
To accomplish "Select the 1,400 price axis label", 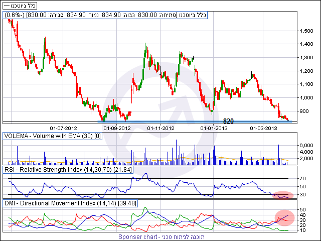I will pos(306,44).
